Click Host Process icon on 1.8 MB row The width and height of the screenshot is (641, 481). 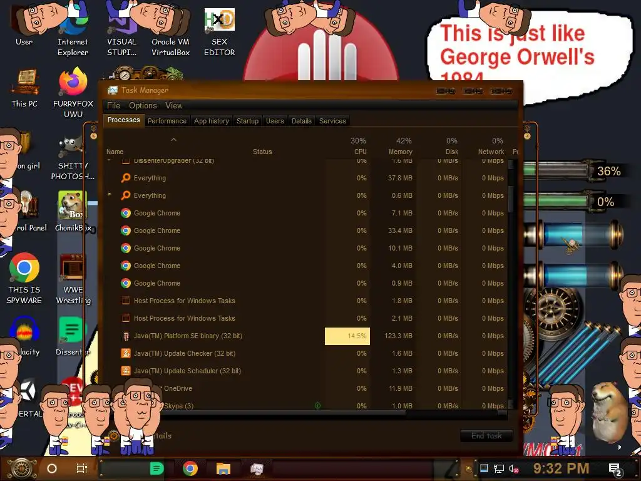[126, 301]
